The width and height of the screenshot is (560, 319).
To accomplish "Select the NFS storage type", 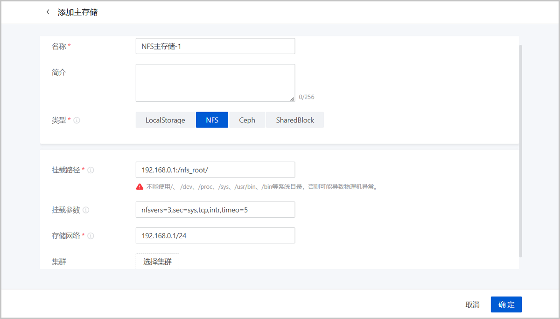I will point(212,120).
